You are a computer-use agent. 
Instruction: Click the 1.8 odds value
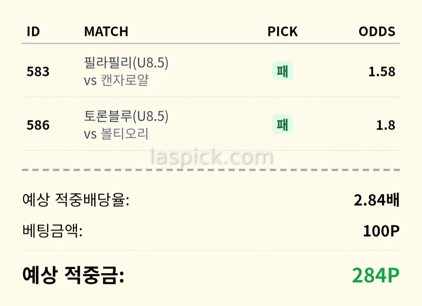385,125
